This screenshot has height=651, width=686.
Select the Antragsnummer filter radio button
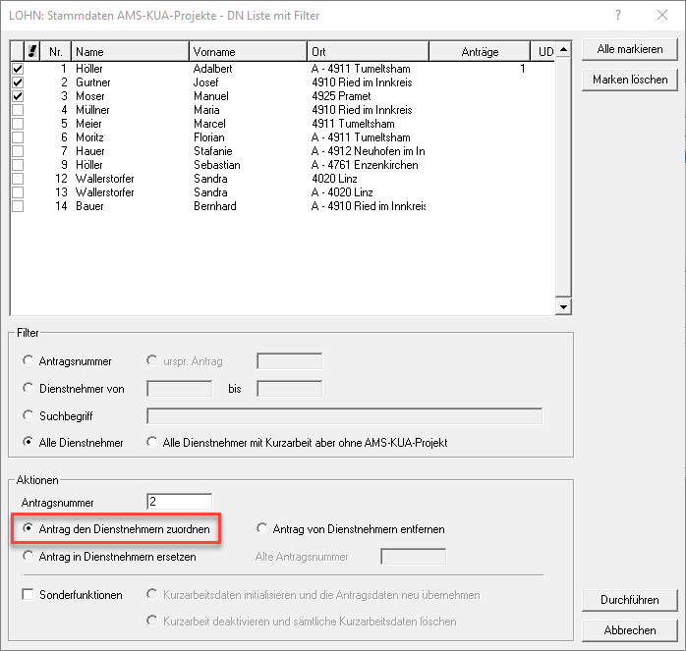[x=28, y=361]
